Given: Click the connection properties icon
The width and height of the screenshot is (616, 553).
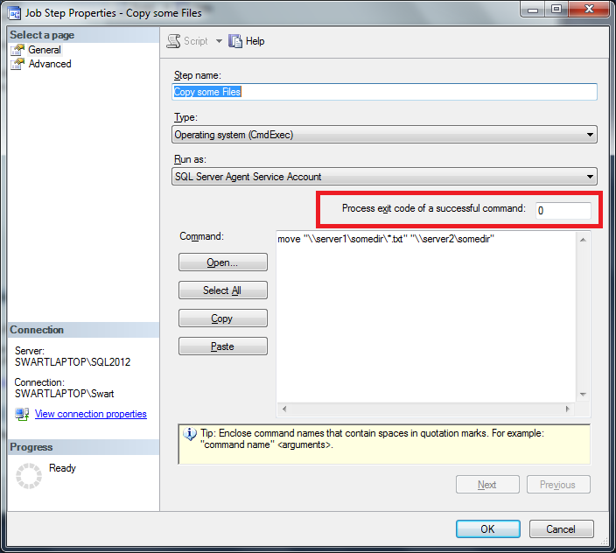Looking at the screenshot, I should (22, 414).
